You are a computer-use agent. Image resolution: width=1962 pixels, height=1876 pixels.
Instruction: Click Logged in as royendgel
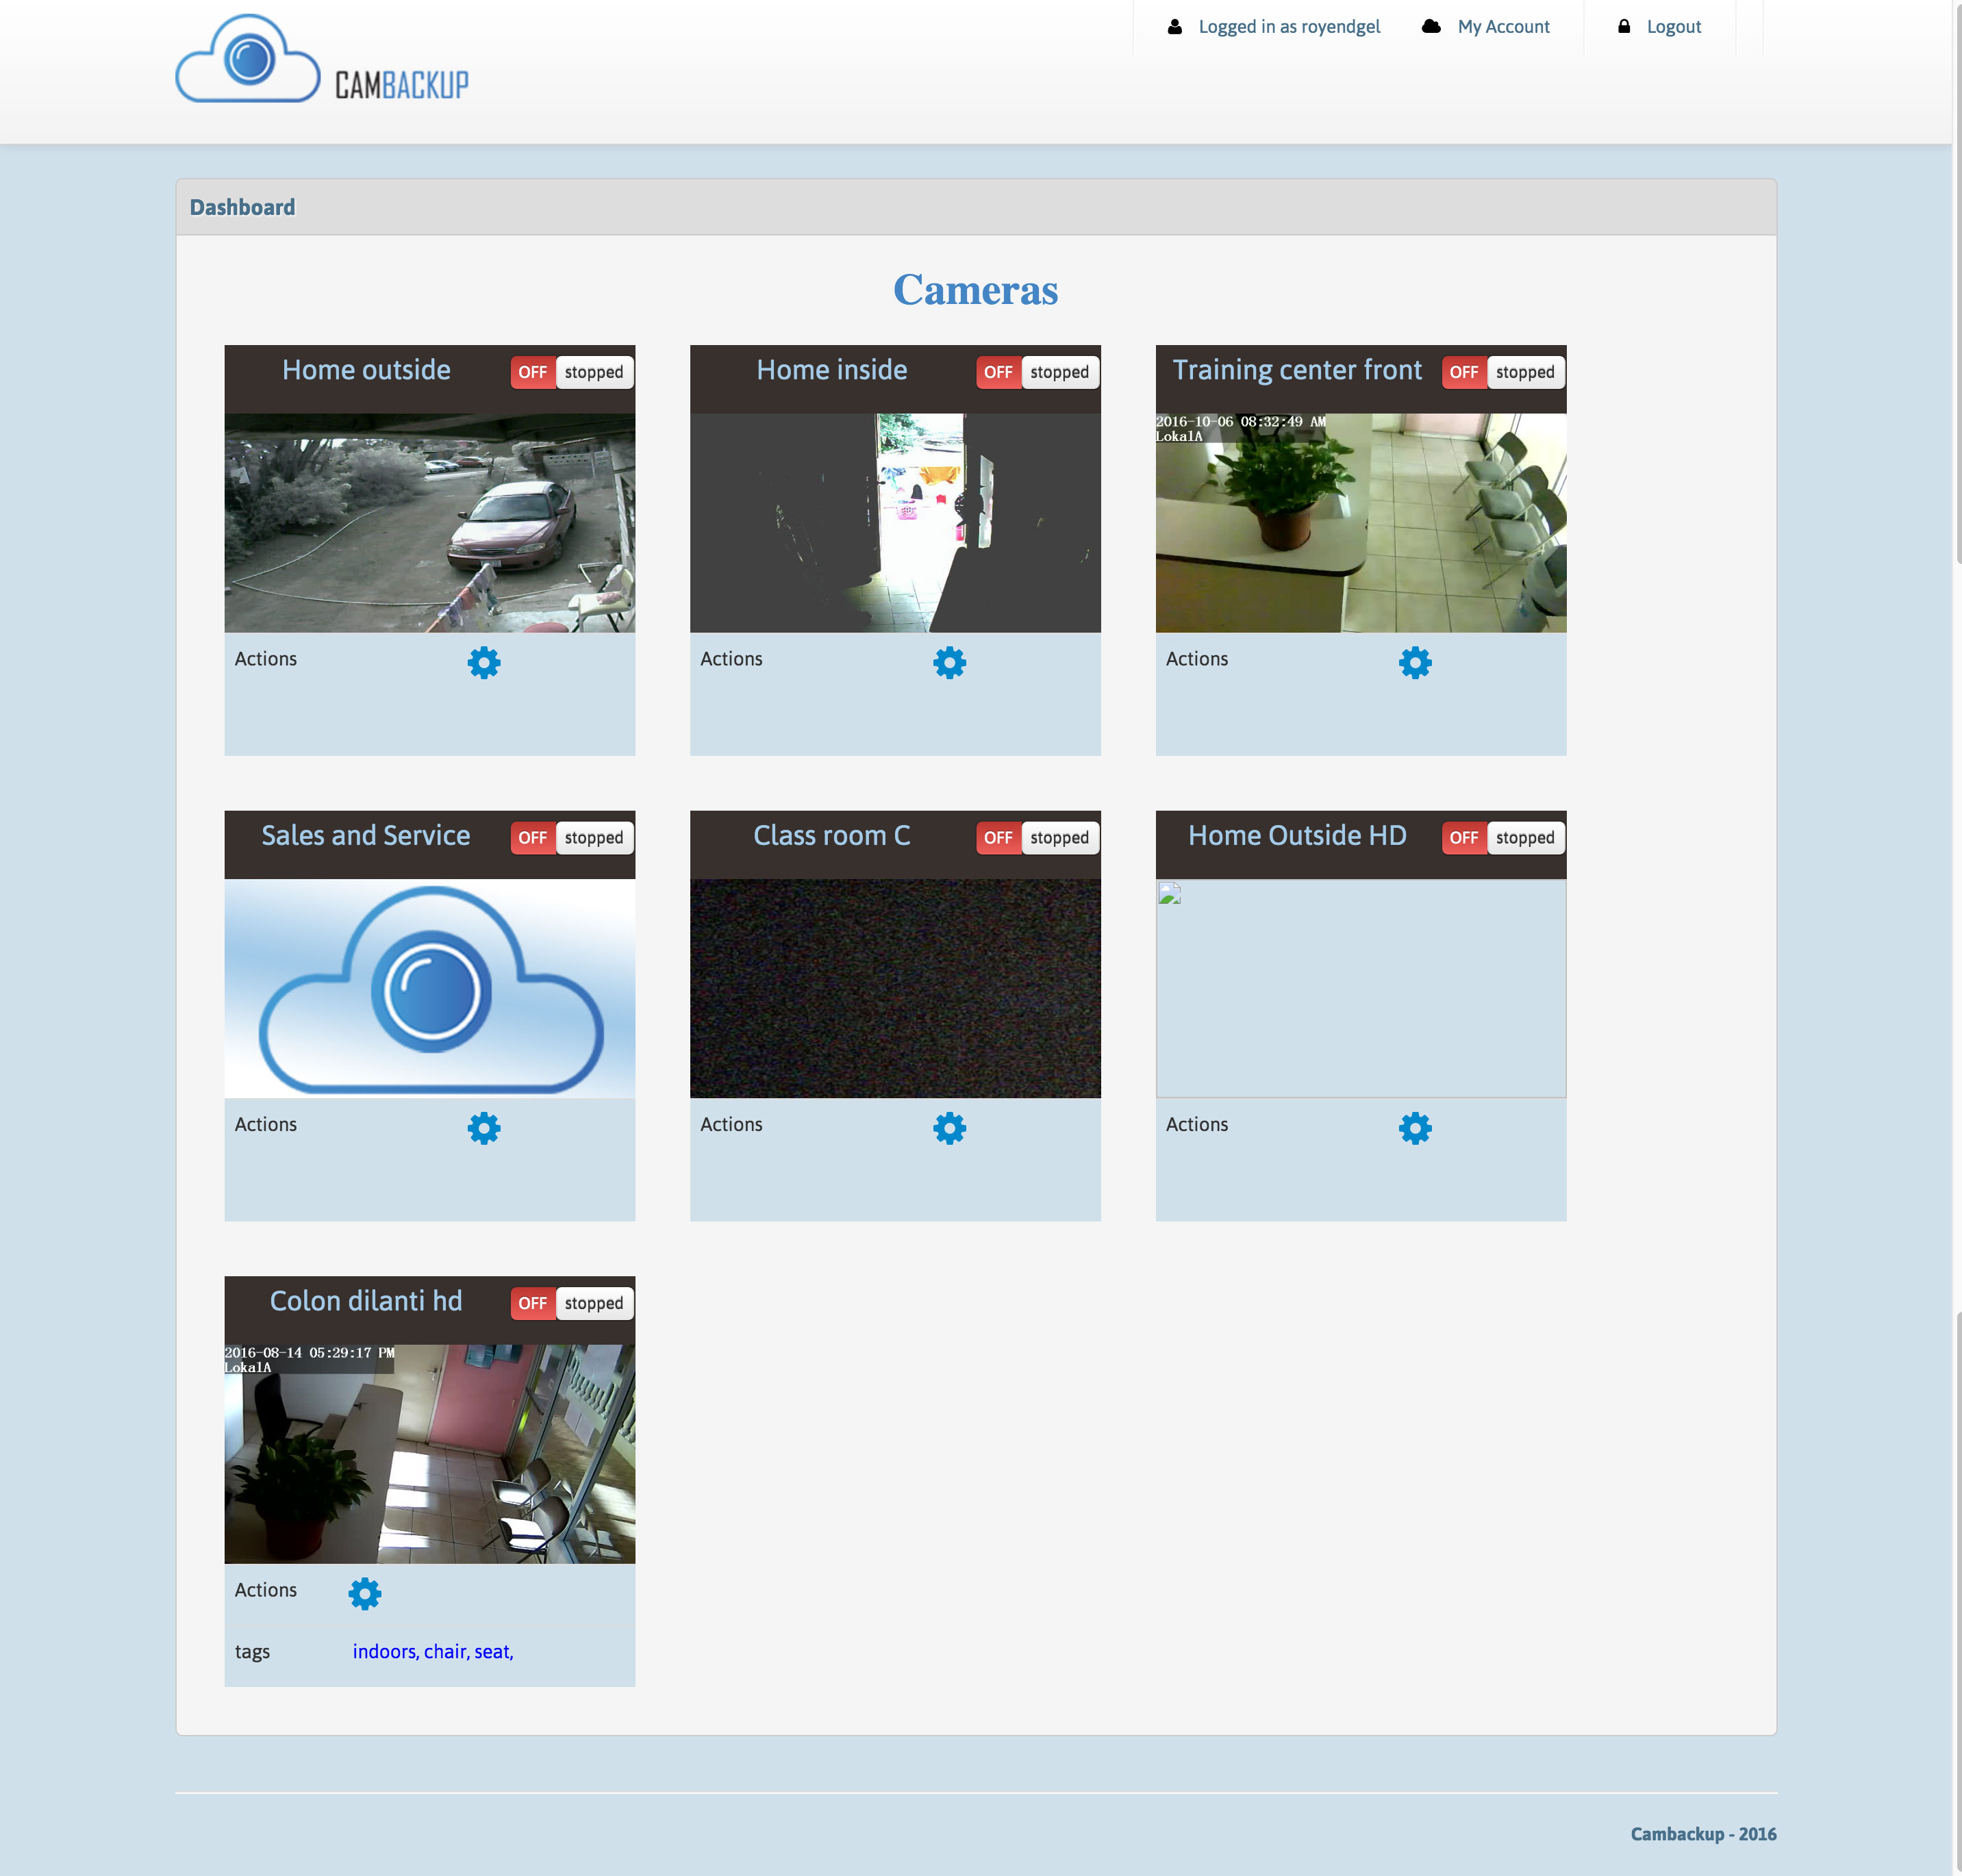(1289, 27)
